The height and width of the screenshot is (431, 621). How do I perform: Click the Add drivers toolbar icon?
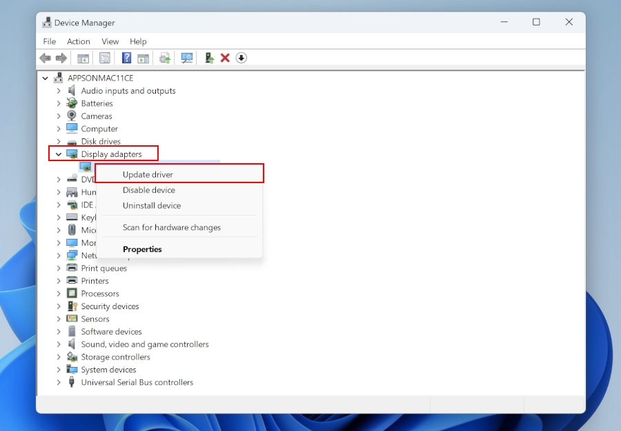[x=209, y=58]
